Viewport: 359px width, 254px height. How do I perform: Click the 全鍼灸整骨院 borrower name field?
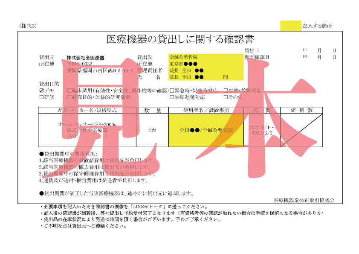[206, 57]
